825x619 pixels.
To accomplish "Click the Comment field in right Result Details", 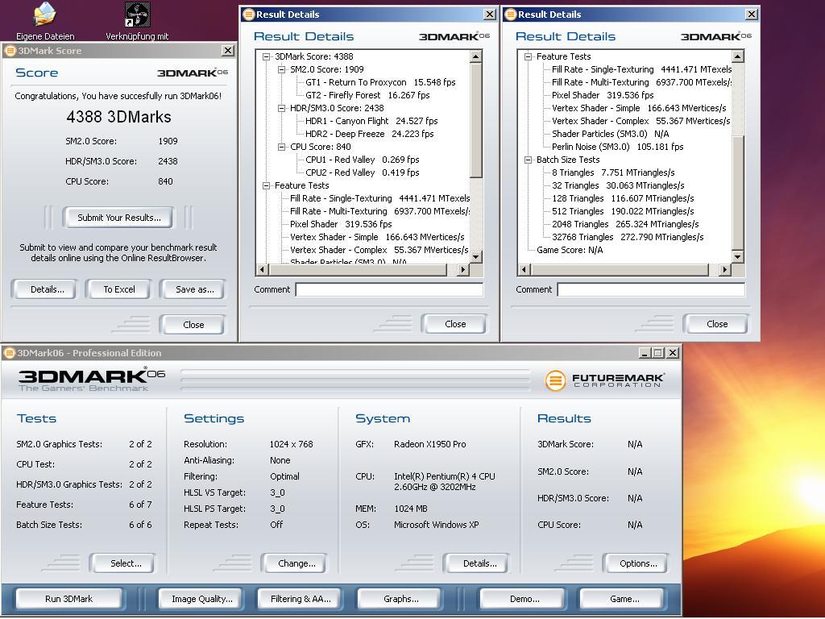I will 651,289.
